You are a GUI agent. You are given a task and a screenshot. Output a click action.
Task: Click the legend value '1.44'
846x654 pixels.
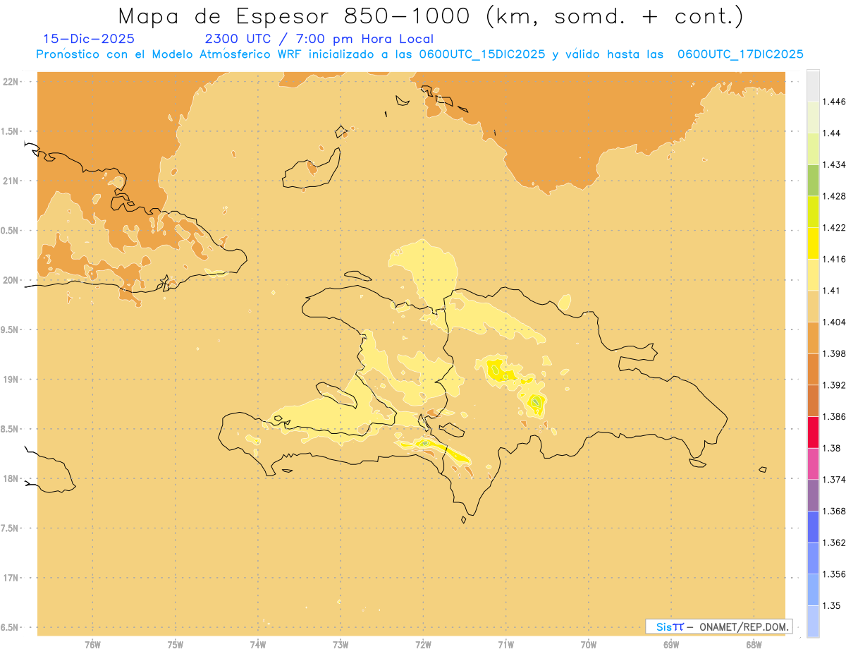tap(832, 133)
